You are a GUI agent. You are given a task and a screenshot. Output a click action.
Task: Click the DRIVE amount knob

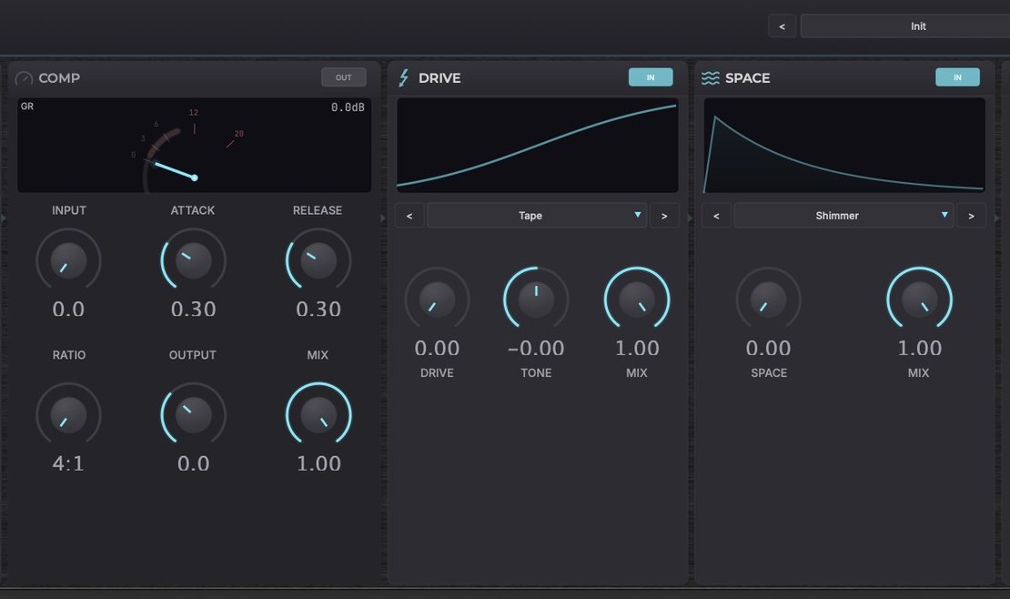[437, 299]
